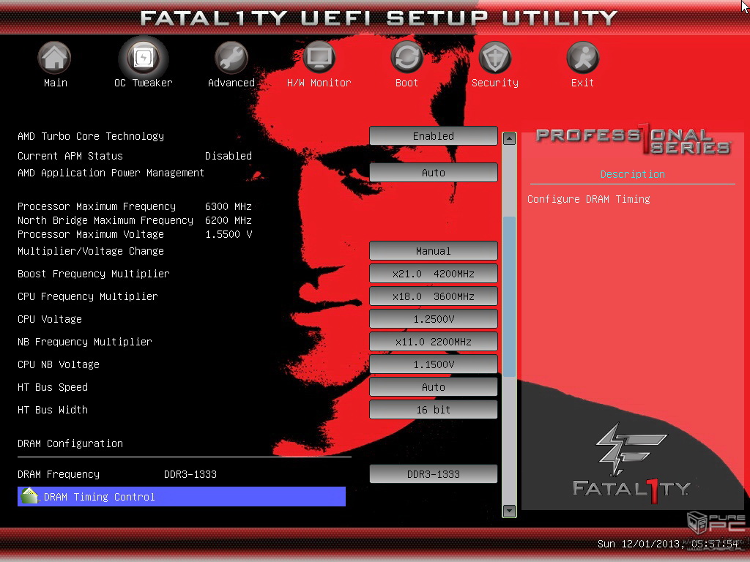Click the North Bridge Maximum Frequency 6200 MHz value
Screen dimensions: 750x562
pyautogui.click(x=229, y=220)
